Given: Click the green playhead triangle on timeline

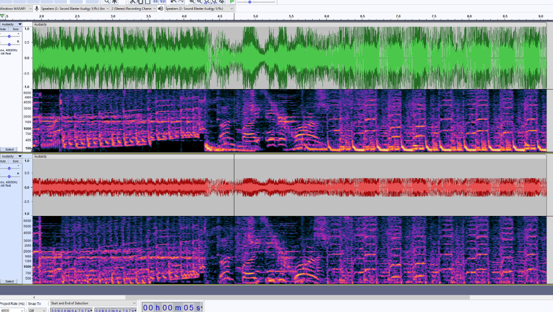Looking at the screenshot, I should 2,17.
